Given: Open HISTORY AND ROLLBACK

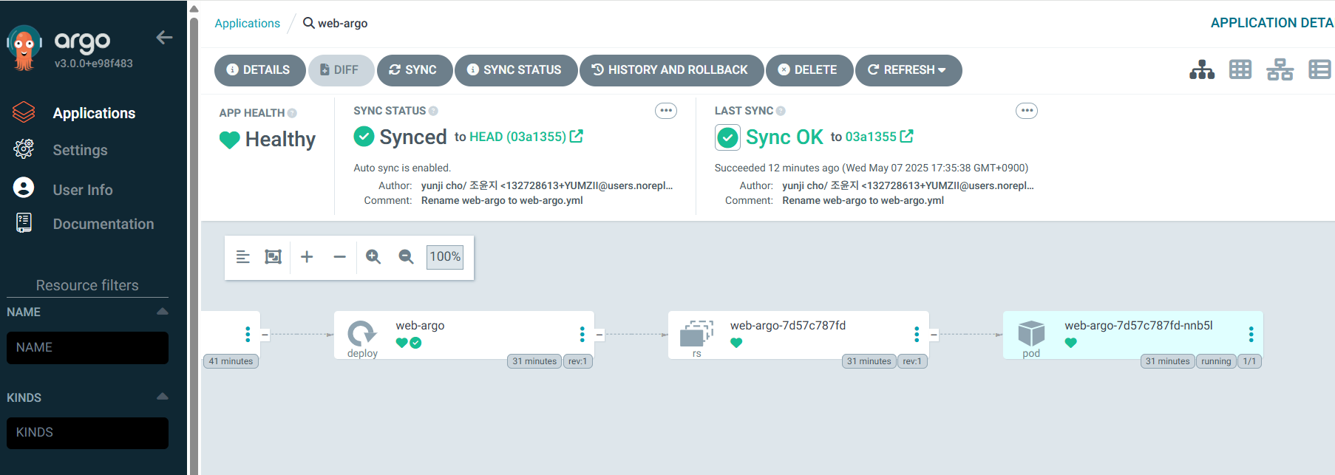Looking at the screenshot, I should pos(671,70).
